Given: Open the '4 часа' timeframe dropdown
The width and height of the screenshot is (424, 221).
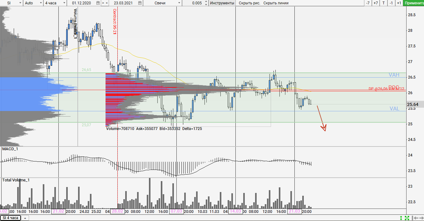Looking at the screenshot, I should 64,3.
